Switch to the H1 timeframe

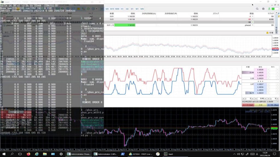tap(122, 9)
